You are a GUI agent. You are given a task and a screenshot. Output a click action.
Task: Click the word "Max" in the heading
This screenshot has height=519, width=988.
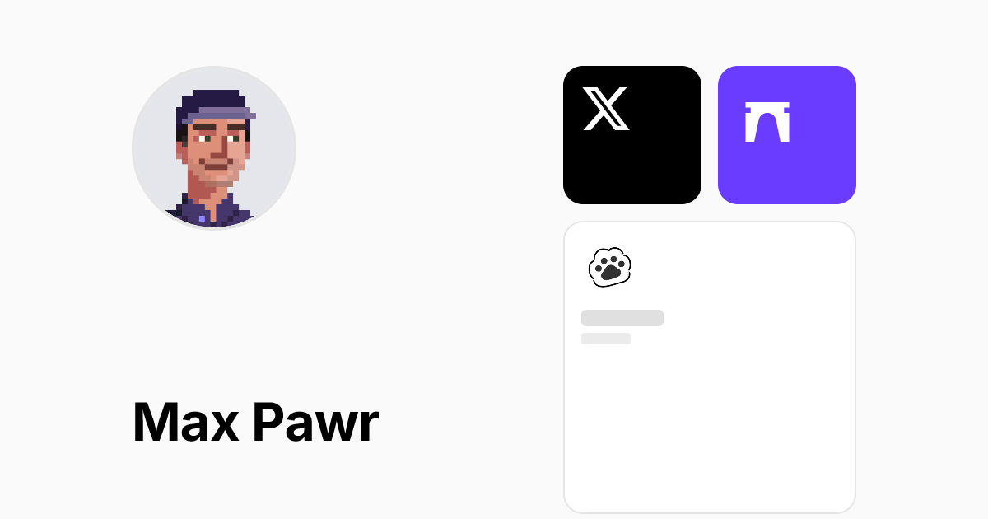point(186,423)
